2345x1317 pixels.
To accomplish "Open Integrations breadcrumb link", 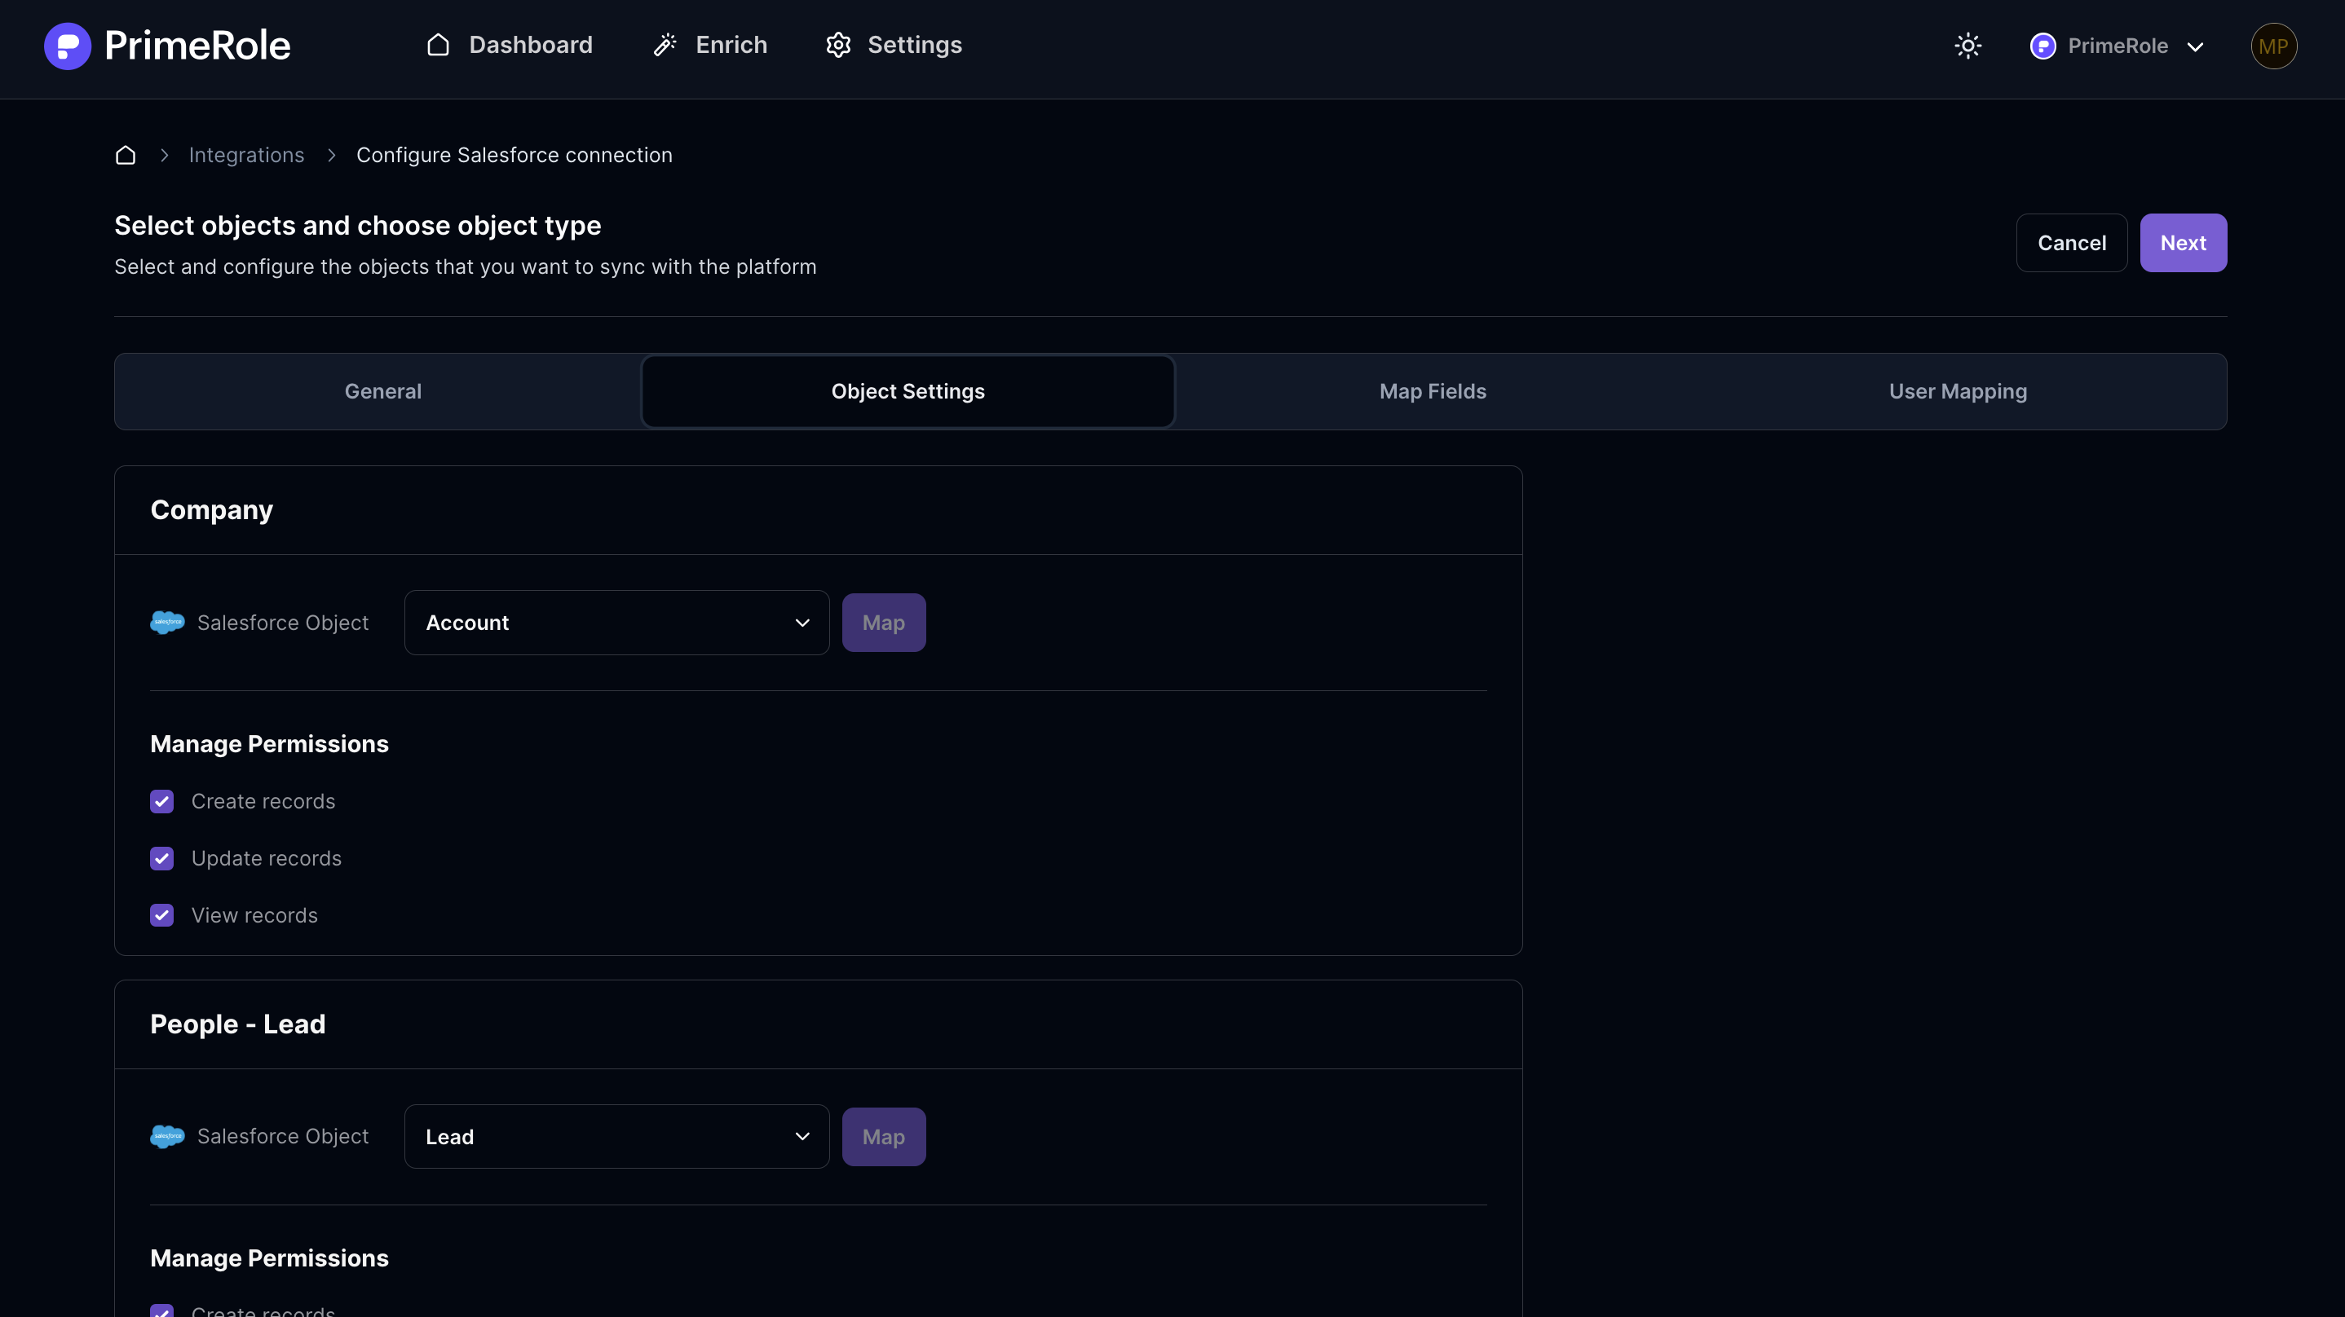I will pyautogui.click(x=247, y=155).
